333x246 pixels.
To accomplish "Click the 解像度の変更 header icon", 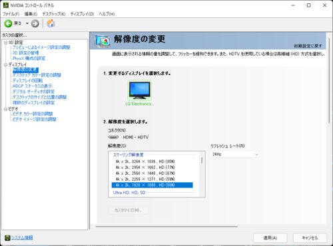I will click(102, 41).
